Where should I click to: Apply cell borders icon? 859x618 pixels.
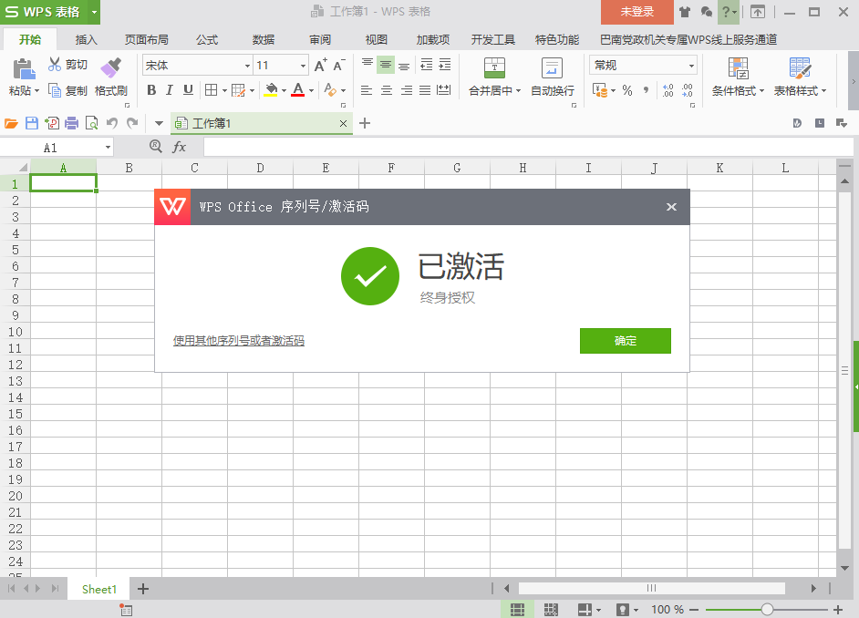(211, 89)
